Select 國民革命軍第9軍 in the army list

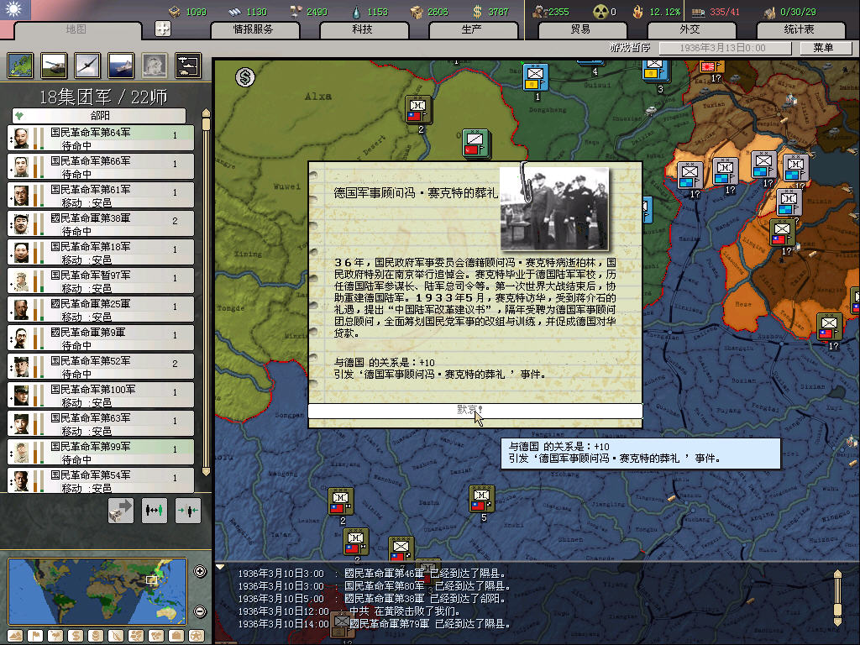pos(101,338)
